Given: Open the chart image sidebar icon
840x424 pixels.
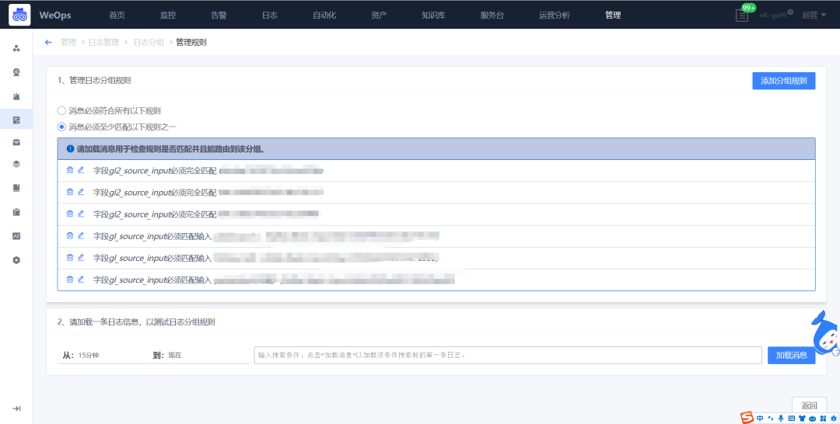Looking at the screenshot, I should [16, 236].
